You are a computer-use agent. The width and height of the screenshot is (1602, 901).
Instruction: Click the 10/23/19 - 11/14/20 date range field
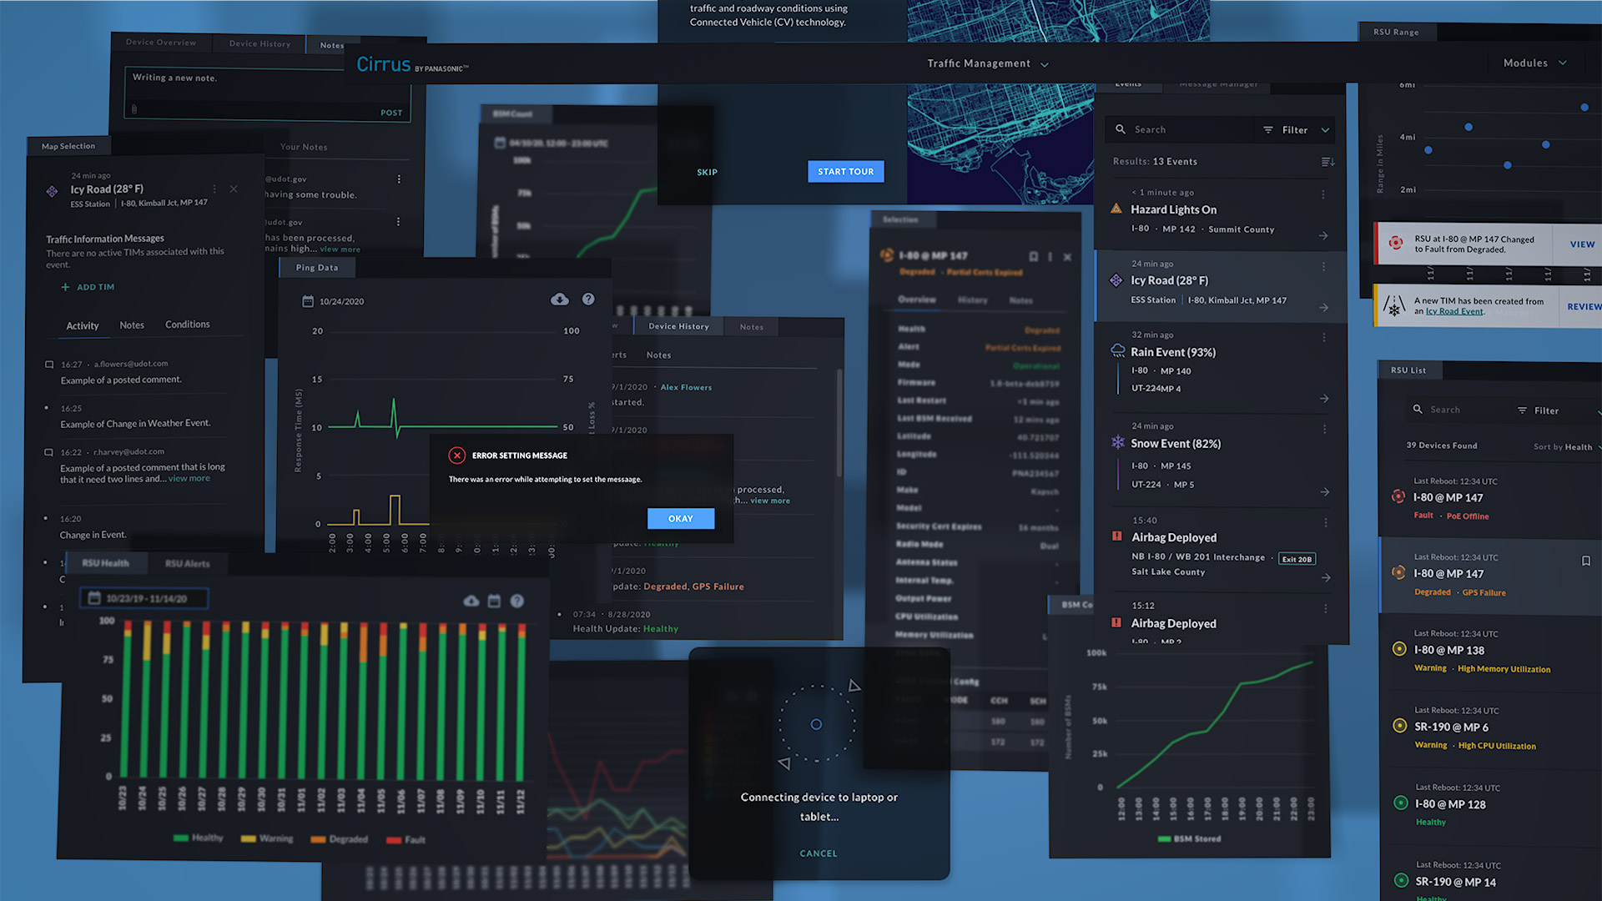(144, 598)
